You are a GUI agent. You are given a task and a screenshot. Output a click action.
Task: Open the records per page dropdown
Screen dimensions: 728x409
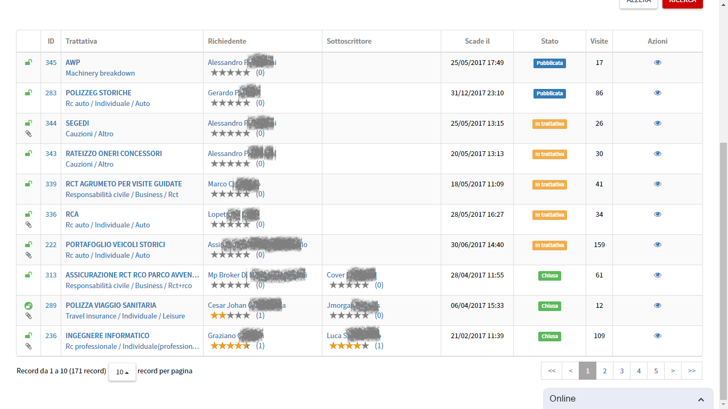(x=123, y=372)
